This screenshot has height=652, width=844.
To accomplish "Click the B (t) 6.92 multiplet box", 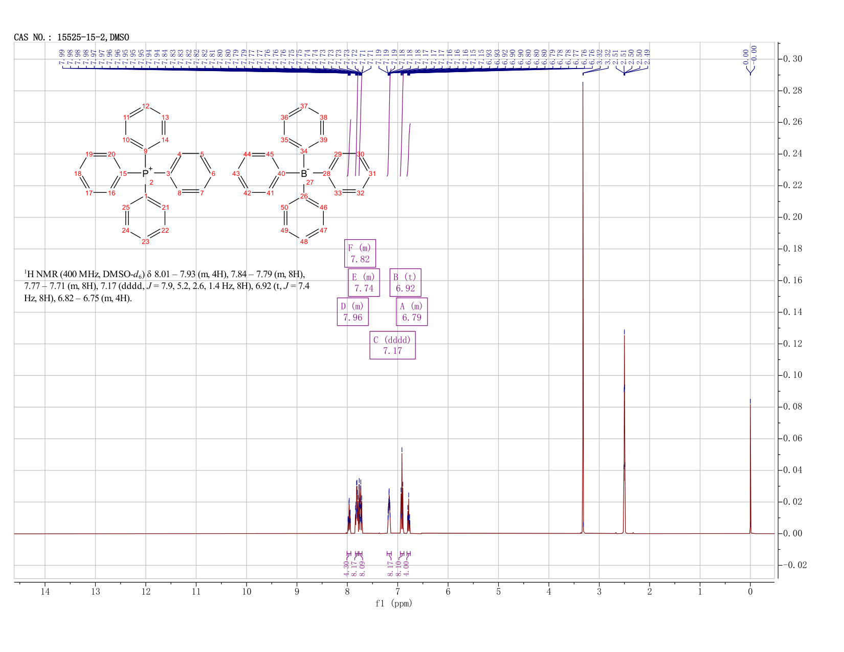I will coord(406,282).
